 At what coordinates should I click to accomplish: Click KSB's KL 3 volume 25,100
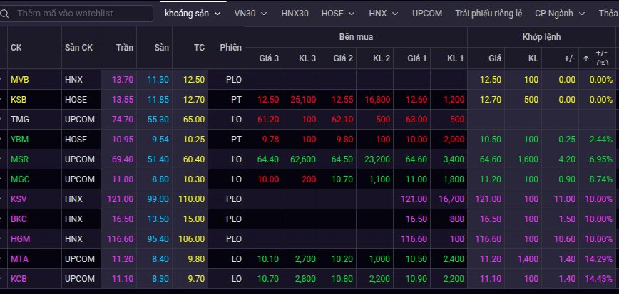click(303, 100)
